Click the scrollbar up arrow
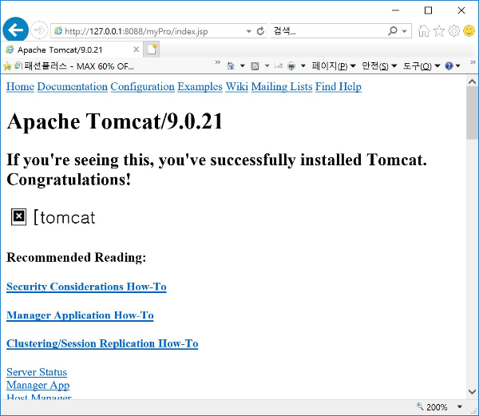Viewport: 479px width, 416px height. point(473,81)
